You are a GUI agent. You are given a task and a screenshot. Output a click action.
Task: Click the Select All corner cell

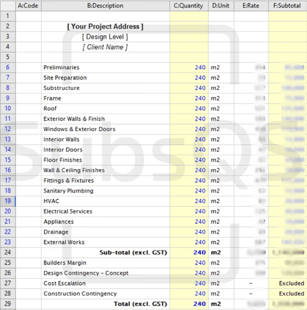coord(8,6)
